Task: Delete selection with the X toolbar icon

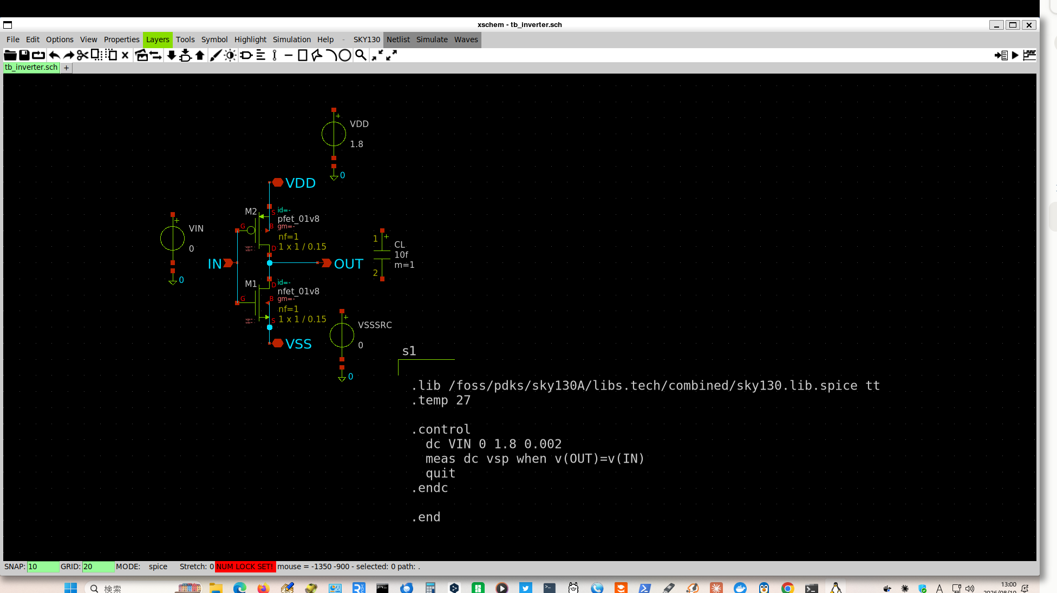Action: click(125, 55)
